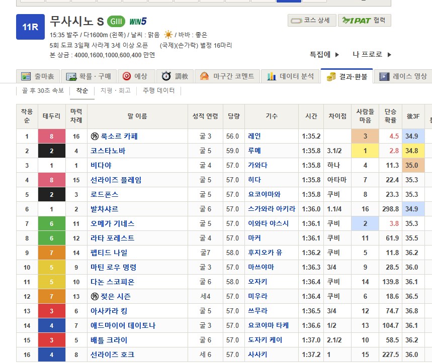Click the 코스 상세 button

(311, 21)
